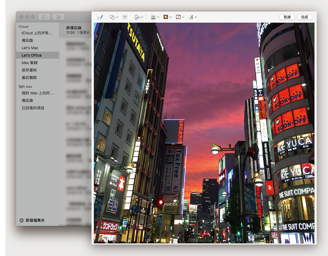Select the Let's Mac folder
The image size is (328, 256).
coord(30,48)
